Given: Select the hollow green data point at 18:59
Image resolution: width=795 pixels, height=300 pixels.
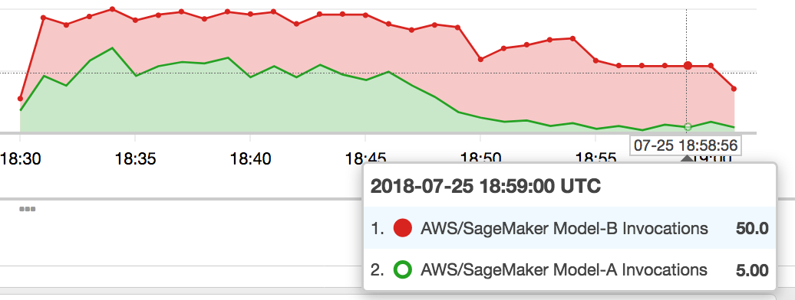Looking at the screenshot, I should [688, 126].
